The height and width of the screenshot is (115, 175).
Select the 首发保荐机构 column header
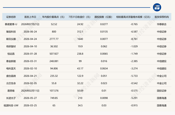click(162, 17)
